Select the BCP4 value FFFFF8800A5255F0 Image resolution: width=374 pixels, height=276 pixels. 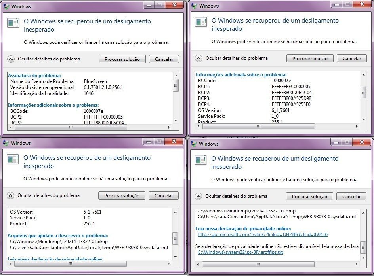pos(291,104)
